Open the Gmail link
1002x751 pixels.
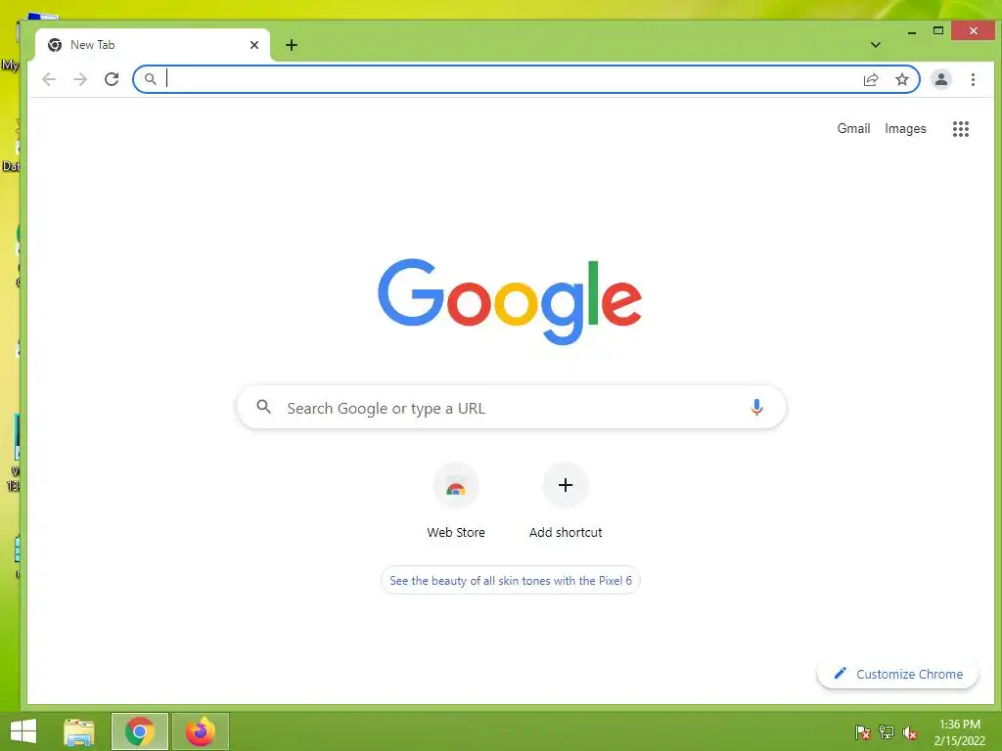(x=853, y=128)
